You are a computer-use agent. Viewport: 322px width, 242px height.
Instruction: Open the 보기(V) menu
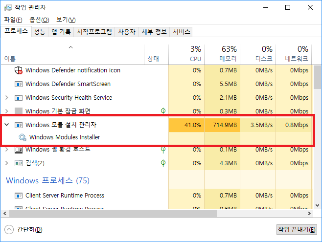click(66, 20)
